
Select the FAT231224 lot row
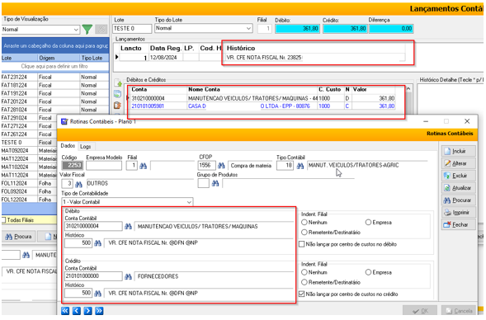coord(54,77)
